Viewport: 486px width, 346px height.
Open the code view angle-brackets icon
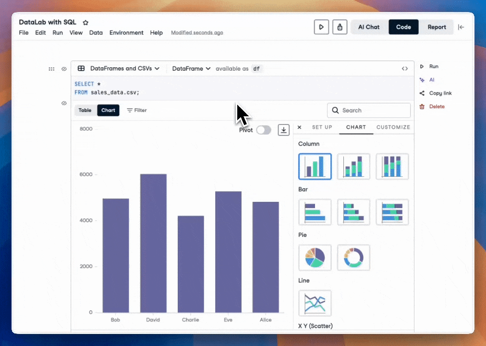[x=405, y=69]
